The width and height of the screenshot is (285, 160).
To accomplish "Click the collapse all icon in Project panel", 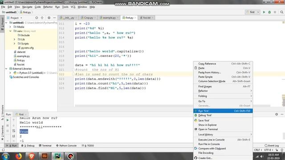I will pos(42,18).
